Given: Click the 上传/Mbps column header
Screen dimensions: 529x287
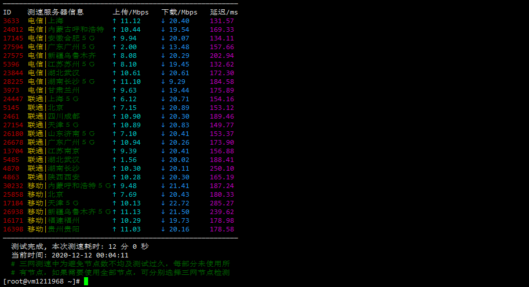Looking at the screenshot, I should (x=130, y=12).
